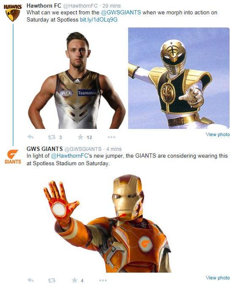Favorite the GWS GIANTS tweet with star
This screenshot has height=287, width=233.
point(74,280)
